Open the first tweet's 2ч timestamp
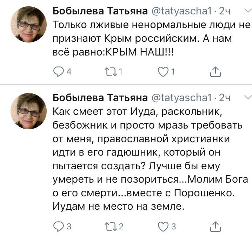252x235 pixels. coord(224,11)
